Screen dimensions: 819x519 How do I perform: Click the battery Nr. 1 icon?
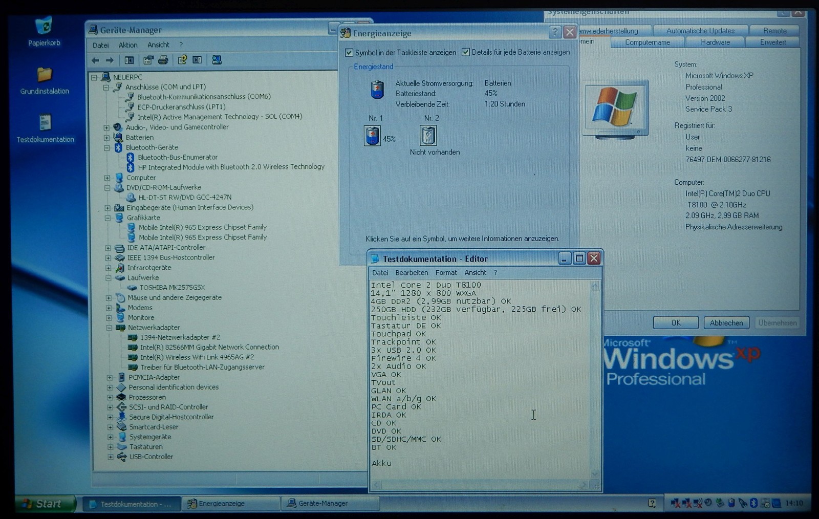click(373, 137)
